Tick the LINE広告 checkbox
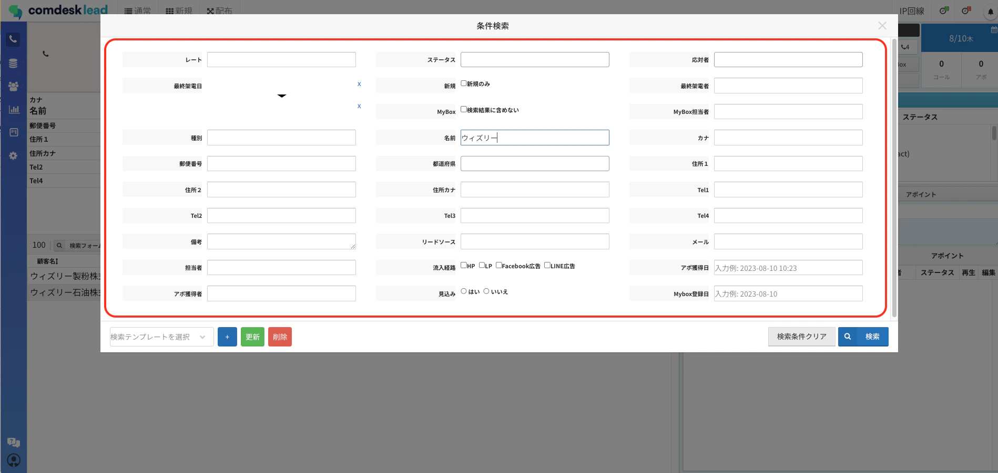Viewport: 998px width, 473px height. point(547,265)
